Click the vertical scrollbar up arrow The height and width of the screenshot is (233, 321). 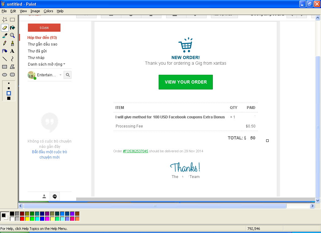tap(318, 18)
